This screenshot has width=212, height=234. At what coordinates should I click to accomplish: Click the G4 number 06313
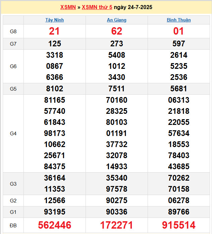pyautogui.click(x=179, y=100)
